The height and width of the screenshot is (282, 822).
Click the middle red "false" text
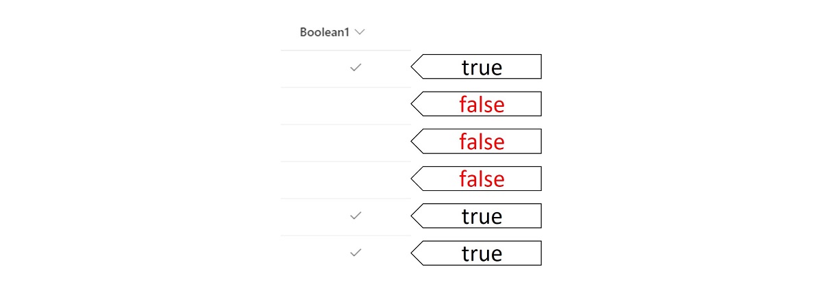click(x=482, y=142)
